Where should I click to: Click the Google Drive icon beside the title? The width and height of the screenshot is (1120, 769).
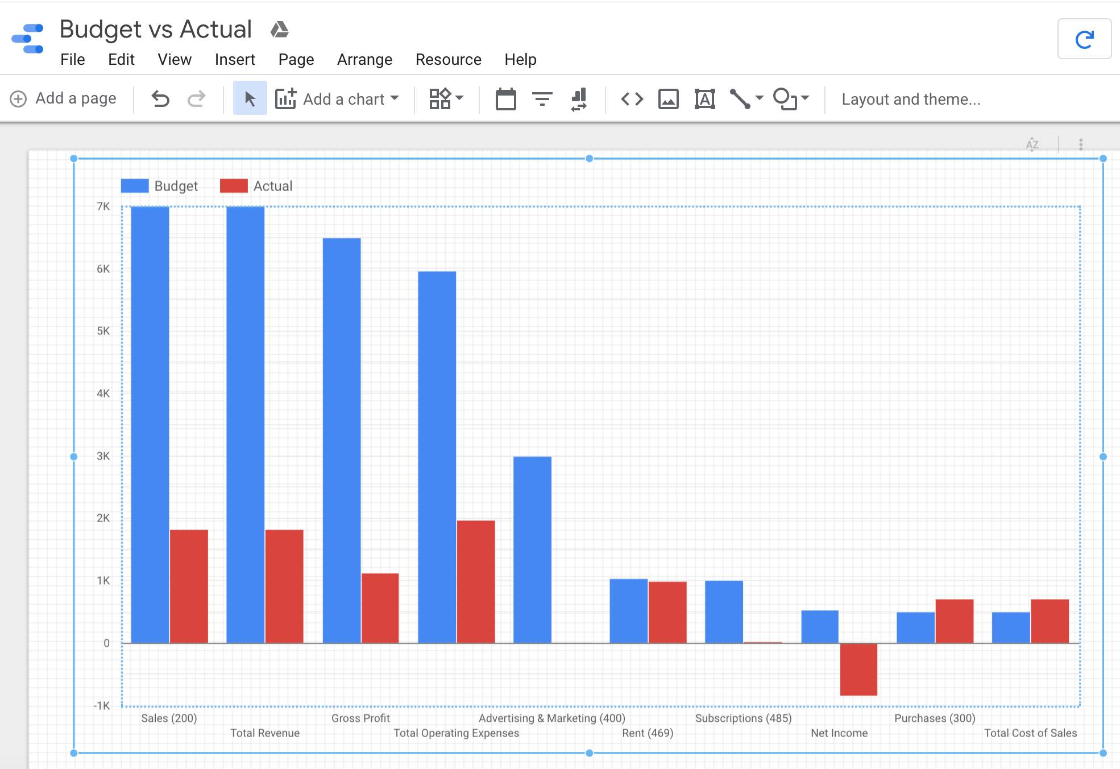(279, 29)
